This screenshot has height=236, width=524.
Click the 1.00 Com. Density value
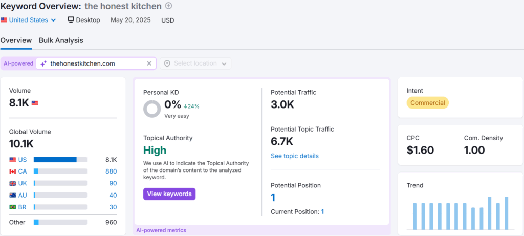[x=474, y=150]
